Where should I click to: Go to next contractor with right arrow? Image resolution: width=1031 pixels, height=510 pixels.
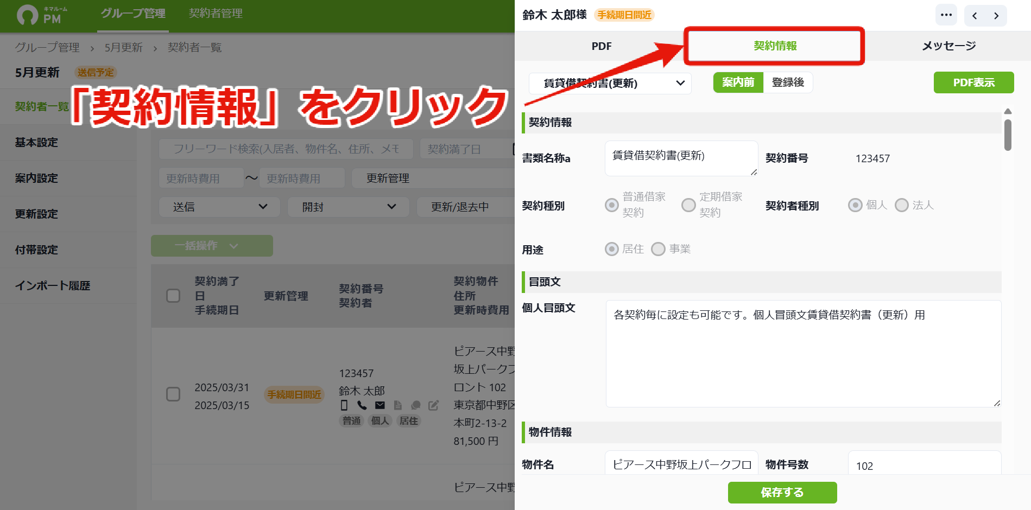(996, 16)
